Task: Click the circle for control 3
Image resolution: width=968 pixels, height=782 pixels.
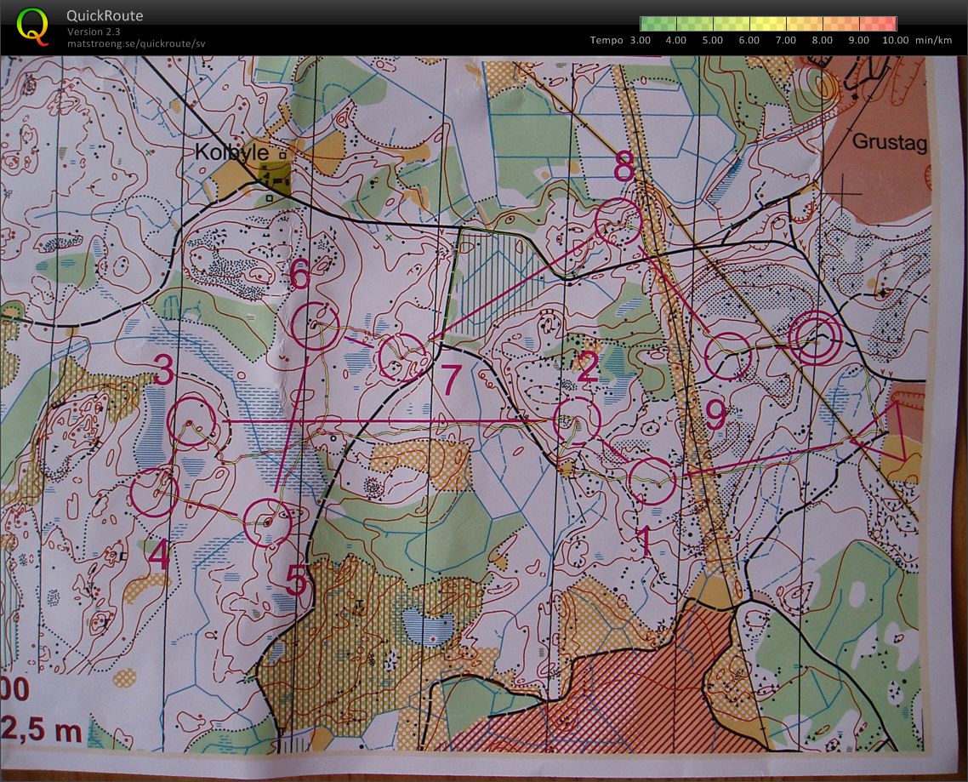Action: (x=191, y=421)
